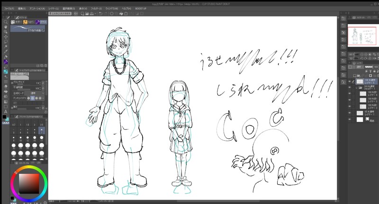Click the Fill icon in command bar
This screenshot has width=379, height=204.
pyautogui.click(x=121, y=14)
